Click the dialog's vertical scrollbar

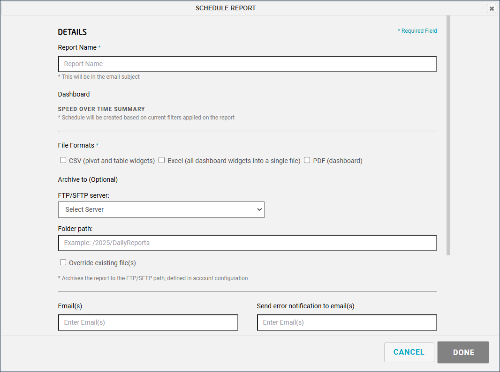tap(448, 135)
